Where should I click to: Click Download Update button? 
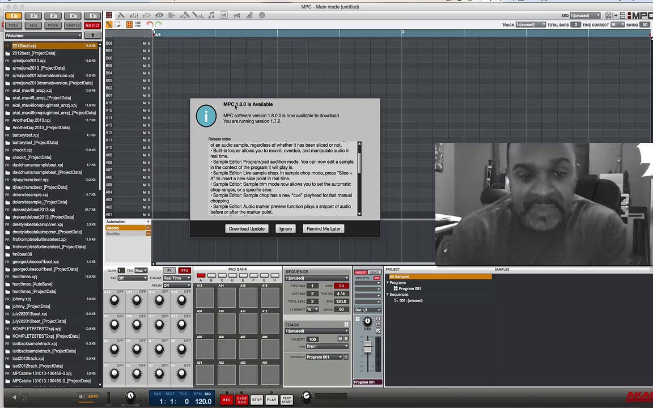(x=247, y=228)
